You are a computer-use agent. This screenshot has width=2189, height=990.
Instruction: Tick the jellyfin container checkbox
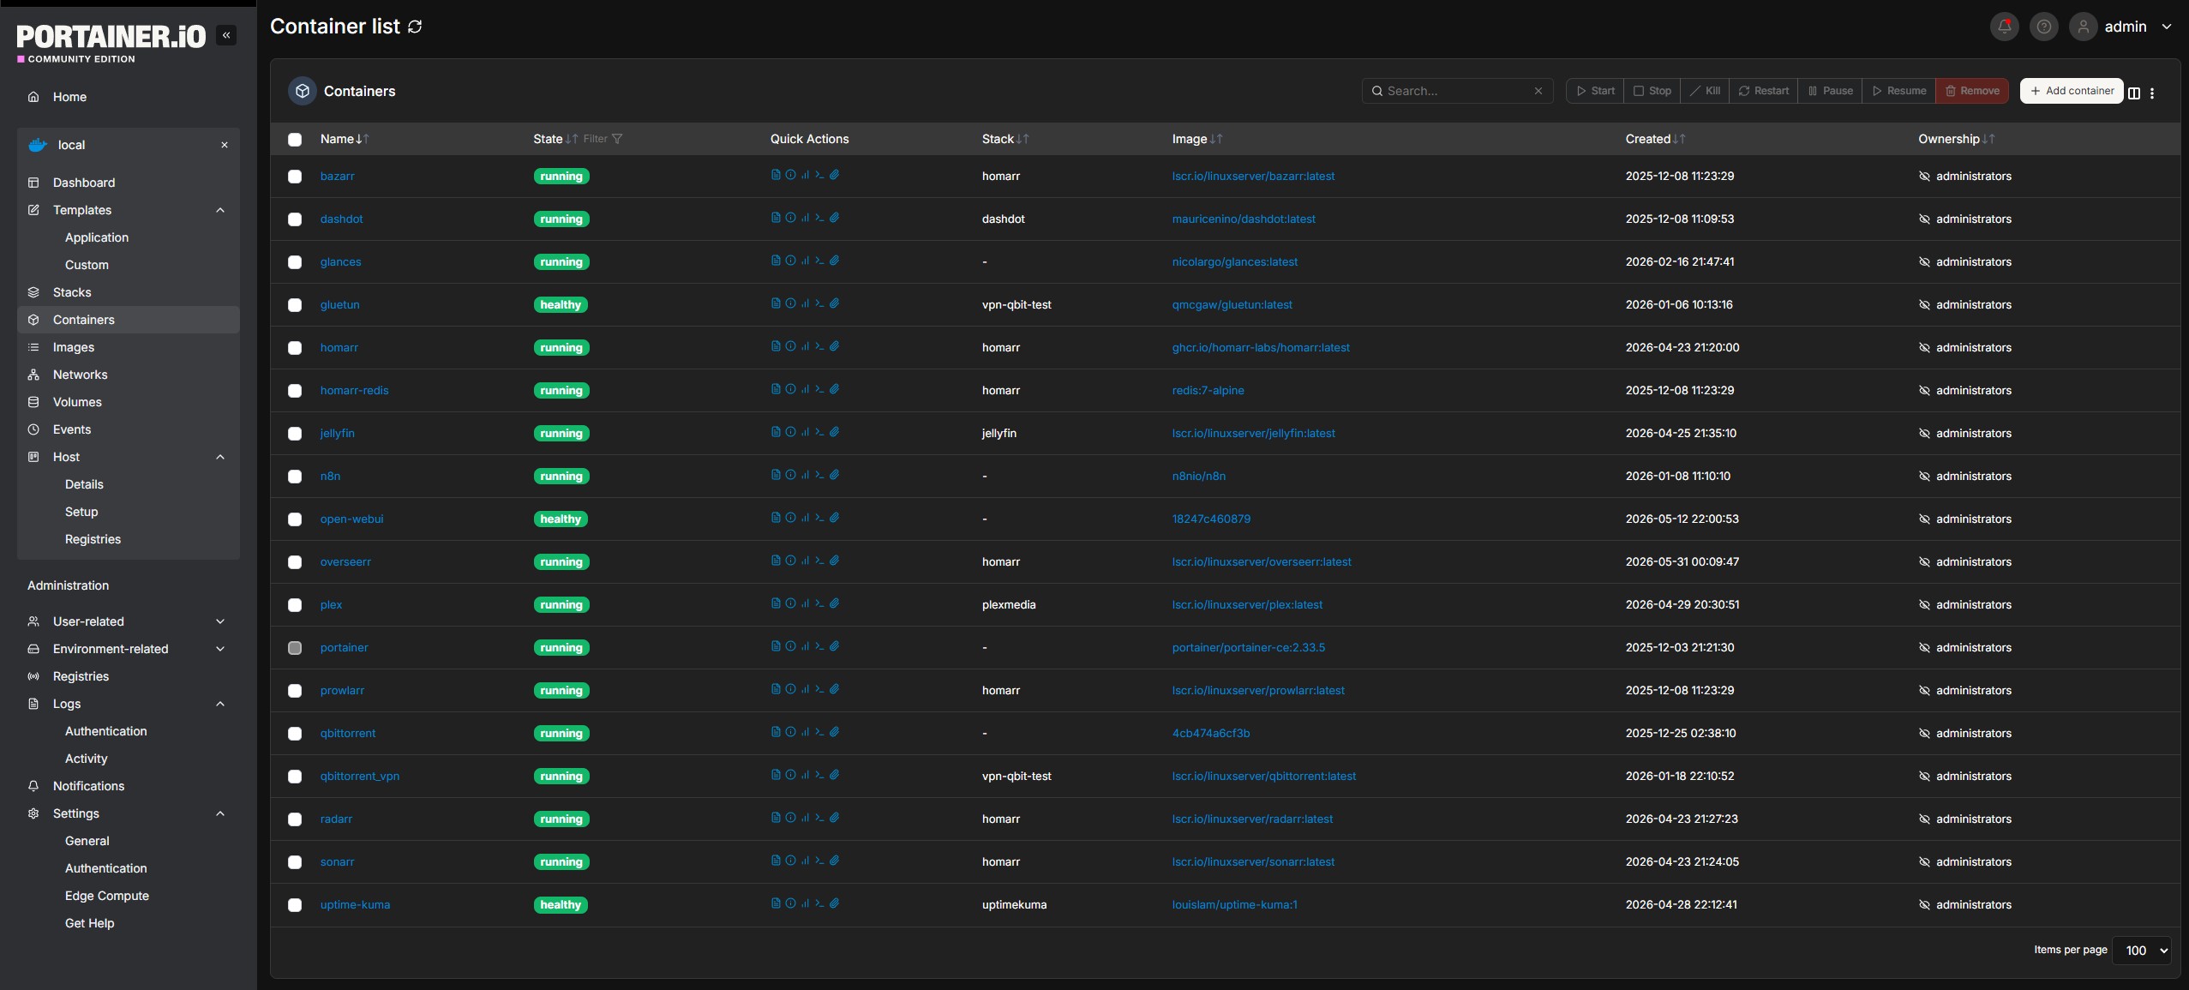pos(295,434)
